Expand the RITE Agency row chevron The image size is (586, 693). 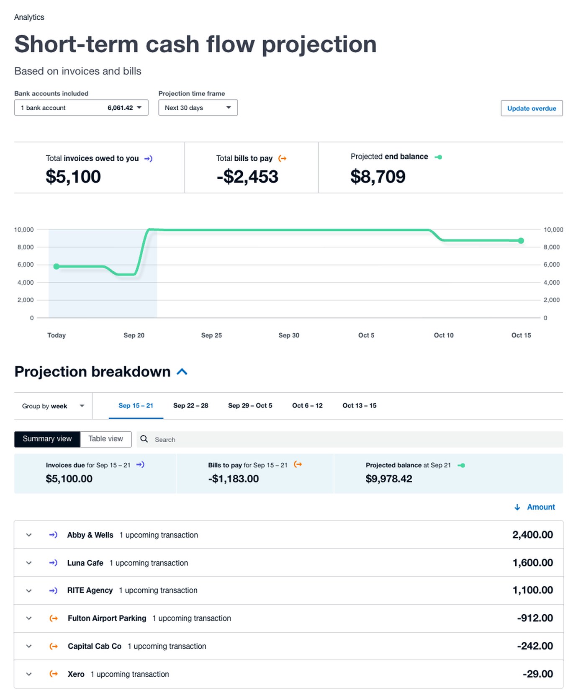29,590
